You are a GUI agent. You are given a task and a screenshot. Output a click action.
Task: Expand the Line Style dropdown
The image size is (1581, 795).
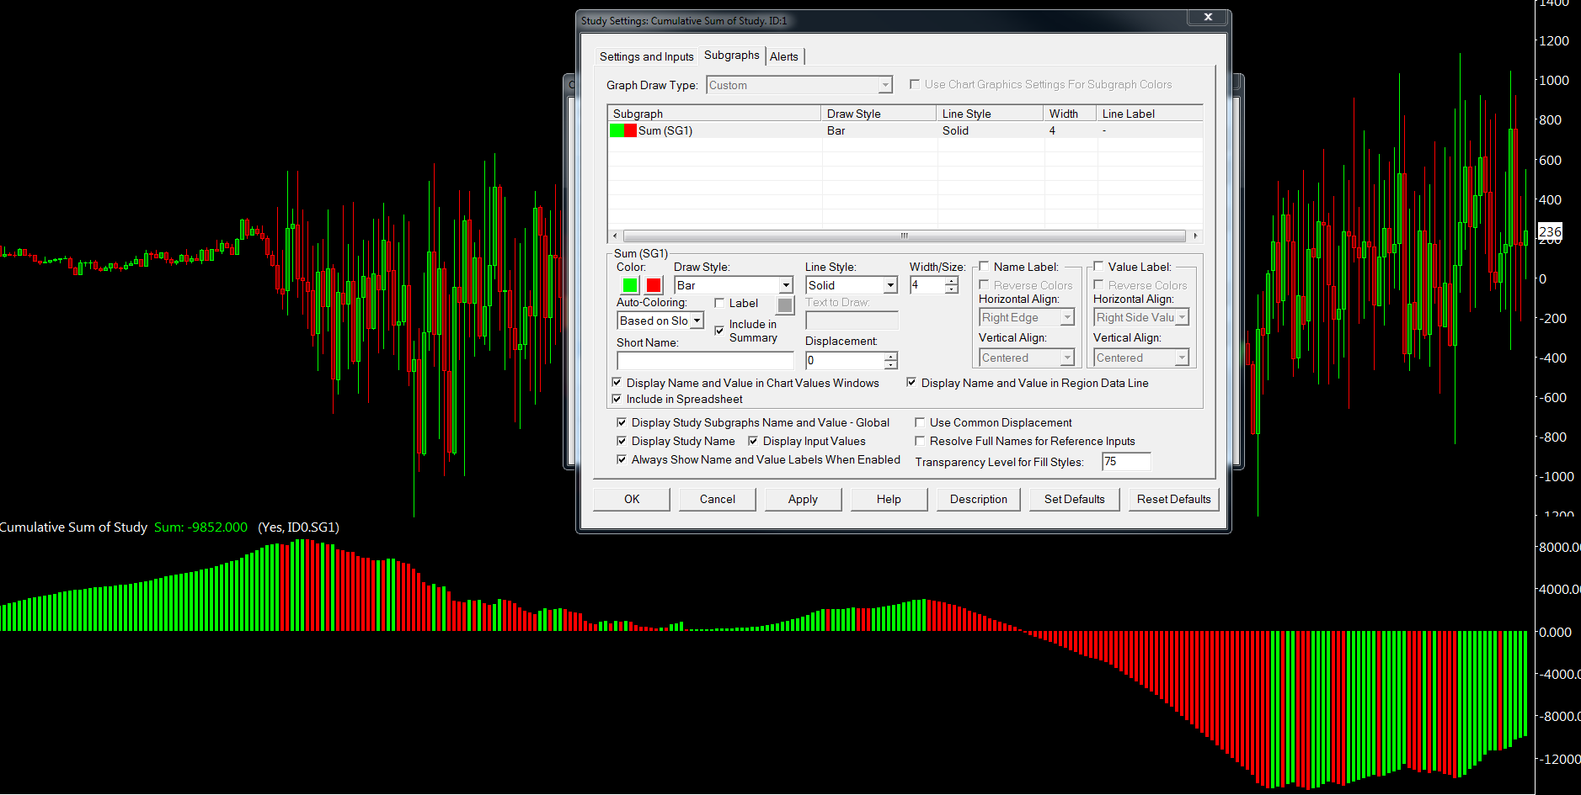(890, 285)
